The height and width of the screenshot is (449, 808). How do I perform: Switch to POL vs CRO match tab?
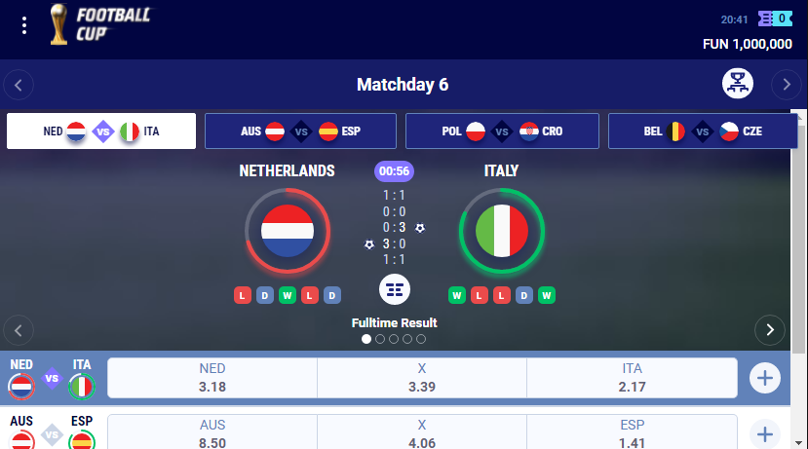coord(502,131)
